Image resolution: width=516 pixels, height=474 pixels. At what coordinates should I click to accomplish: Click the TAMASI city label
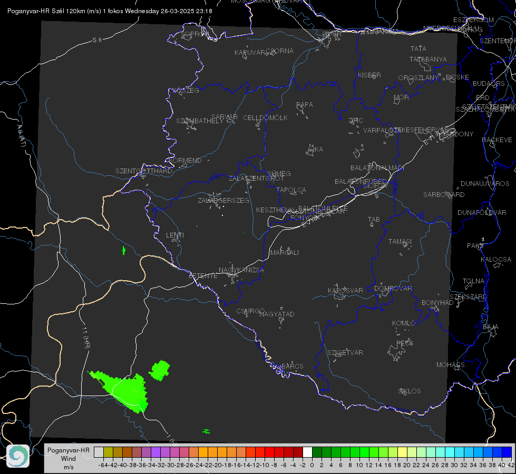click(x=400, y=241)
